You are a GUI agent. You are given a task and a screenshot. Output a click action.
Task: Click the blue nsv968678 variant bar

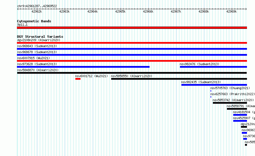point(132,55)
